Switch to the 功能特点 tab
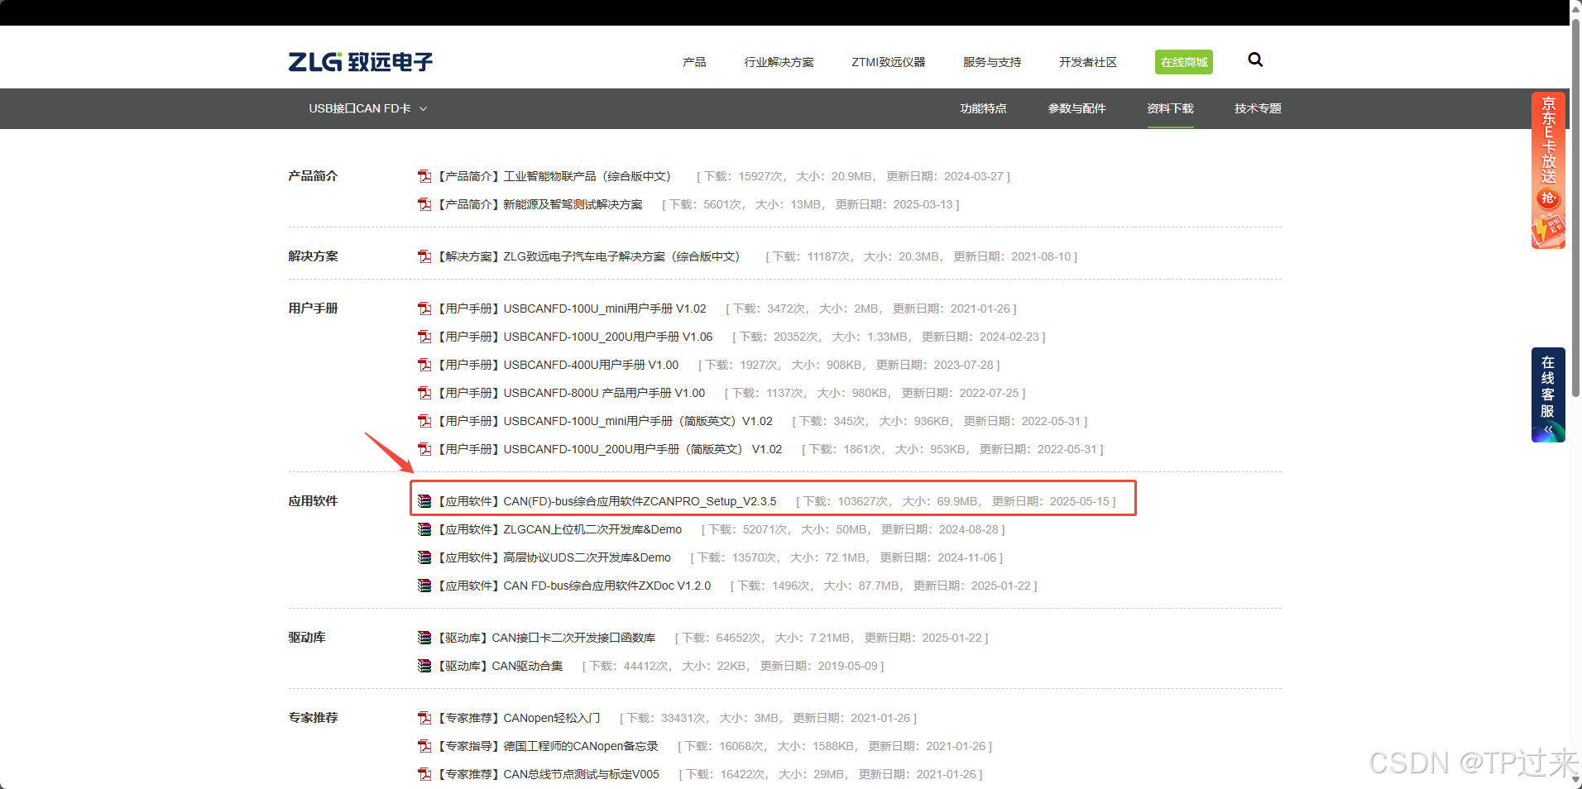The image size is (1582, 789). pos(983,108)
